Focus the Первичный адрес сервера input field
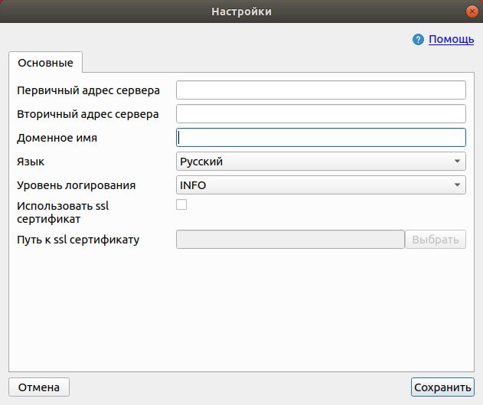The height and width of the screenshot is (405, 483). pos(321,90)
